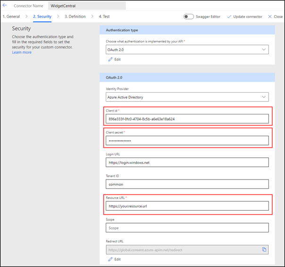285x267 pixels.
Task: Click the Security heading text
Action: coord(21,28)
